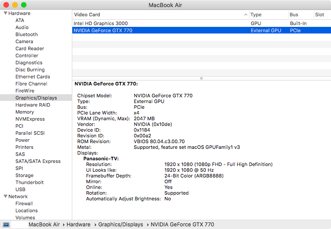
Task: Select the NVIDIA GeForce GTX 770 row
Action: tap(201, 30)
